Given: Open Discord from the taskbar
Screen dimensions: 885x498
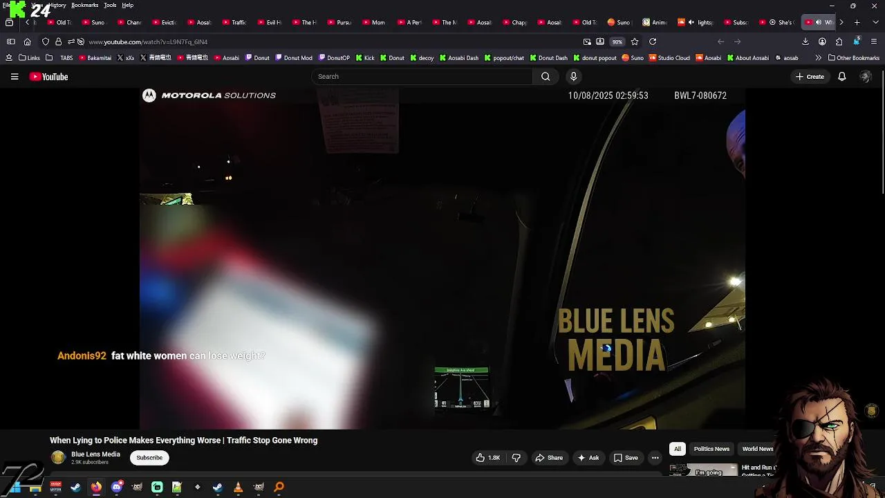Looking at the screenshot, I should (116, 487).
